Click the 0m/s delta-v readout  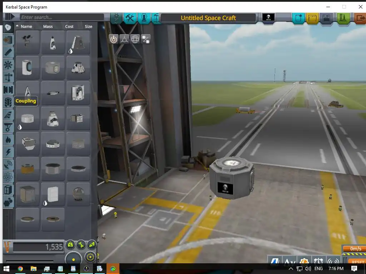click(355, 249)
